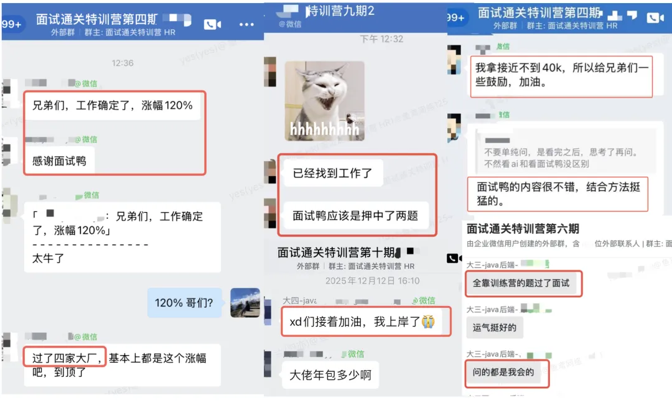Click the message 我拿接近不到40k
This screenshot has width=672, height=403.
tap(561, 75)
